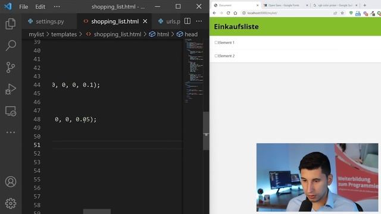Open a new browser tab
This screenshot has width=381, height=214.
pos(364,5)
